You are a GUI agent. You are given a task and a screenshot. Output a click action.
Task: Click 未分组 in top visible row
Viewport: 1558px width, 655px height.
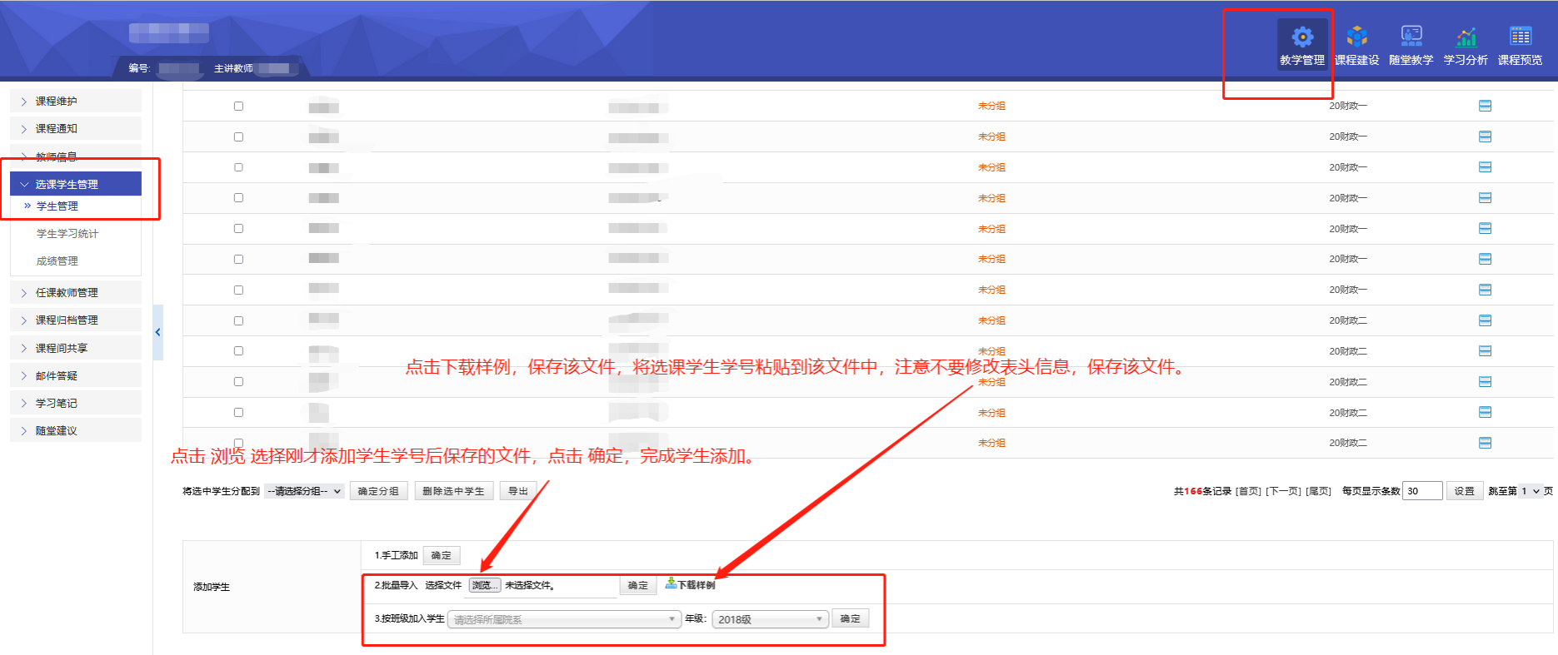pos(991,106)
